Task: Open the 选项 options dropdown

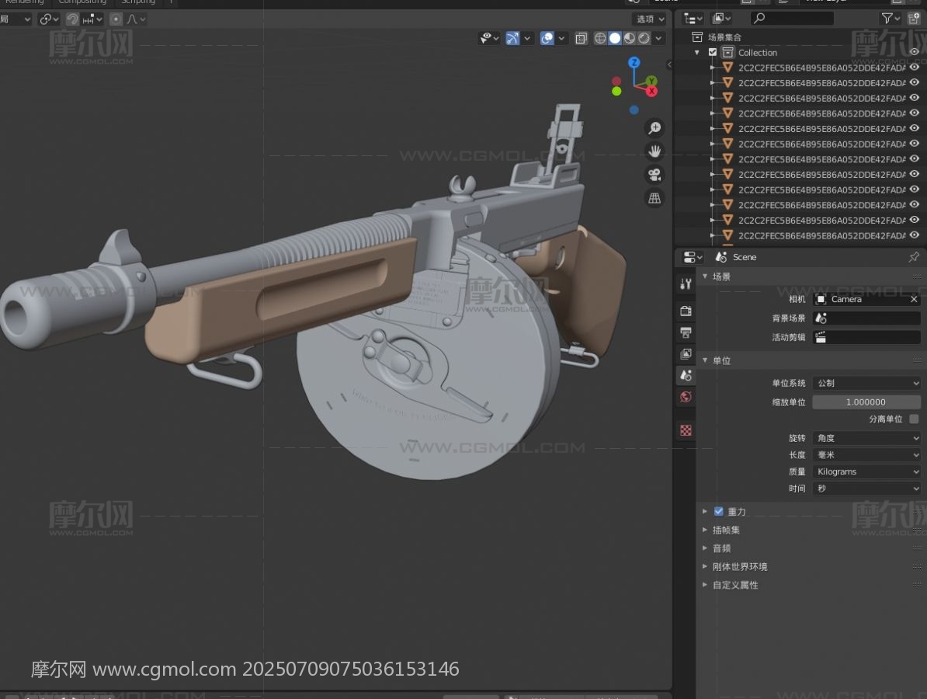Action: click(650, 19)
